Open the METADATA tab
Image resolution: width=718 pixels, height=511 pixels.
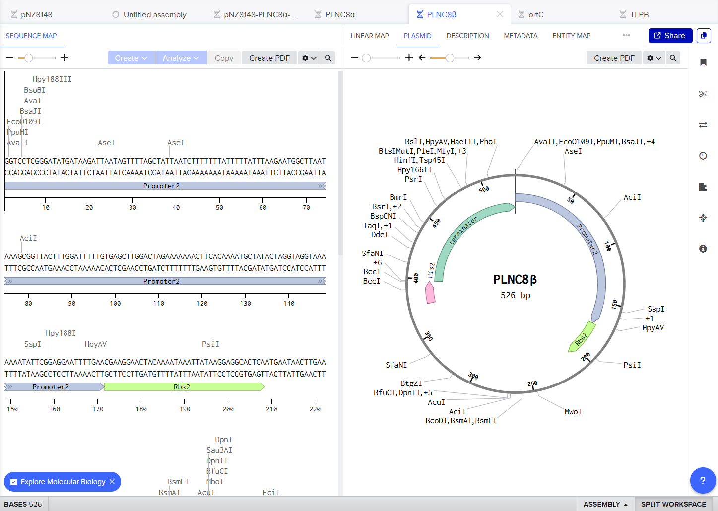[x=521, y=36]
